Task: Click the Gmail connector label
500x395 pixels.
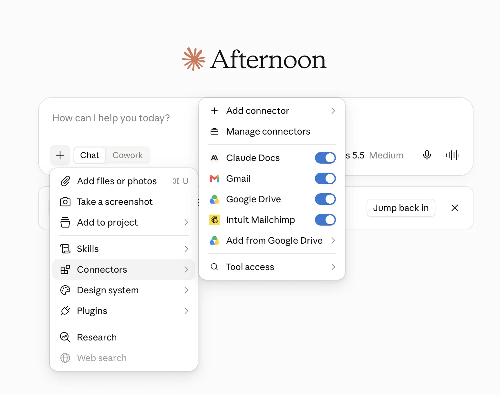Action: point(238,178)
